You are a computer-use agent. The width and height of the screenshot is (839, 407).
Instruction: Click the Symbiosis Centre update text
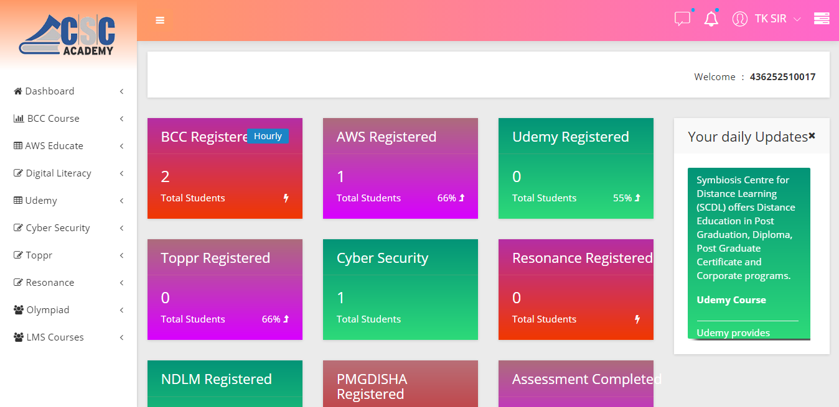pos(746,227)
